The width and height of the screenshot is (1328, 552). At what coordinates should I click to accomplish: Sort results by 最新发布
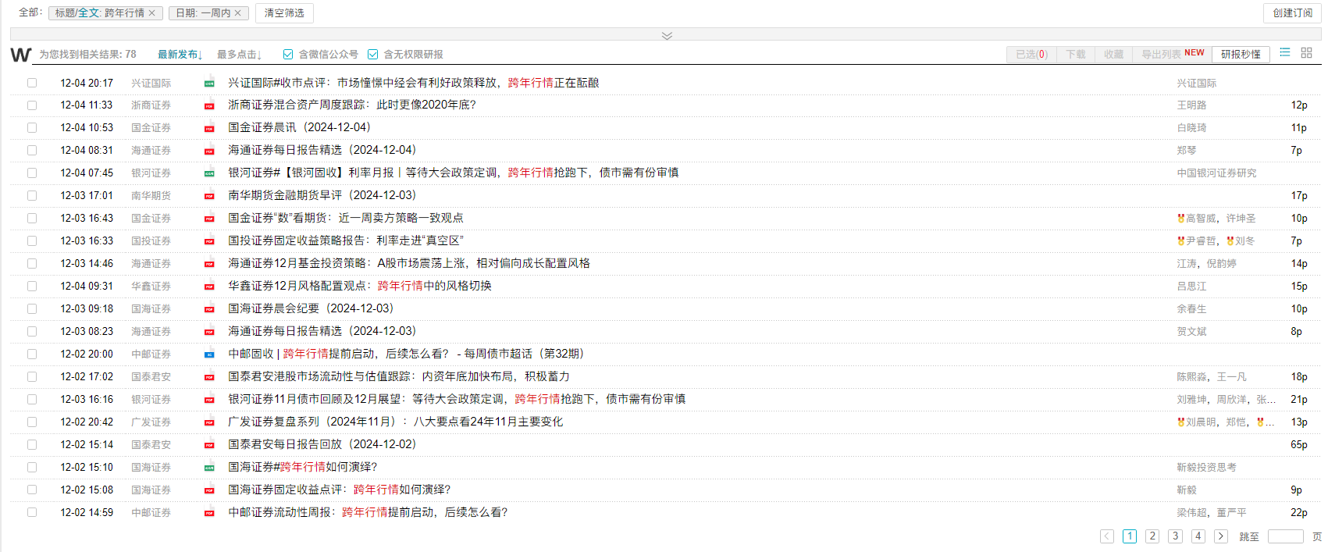(180, 55)
